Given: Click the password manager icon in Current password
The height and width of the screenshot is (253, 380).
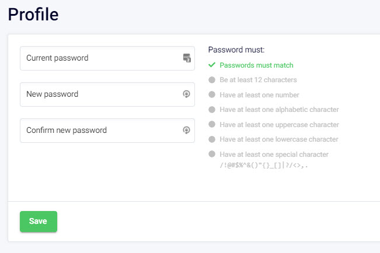Looking at the screenshot, I should tap(187, 58).
